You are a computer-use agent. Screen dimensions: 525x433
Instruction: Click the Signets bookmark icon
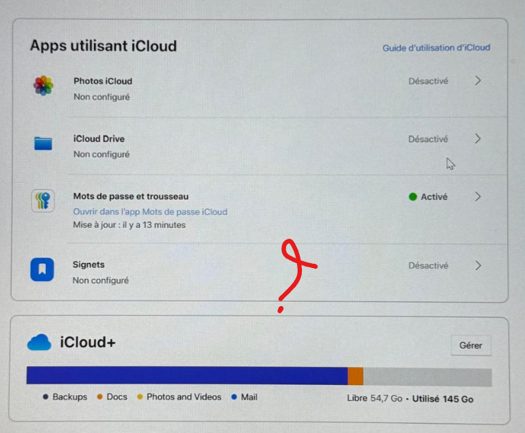42,269
